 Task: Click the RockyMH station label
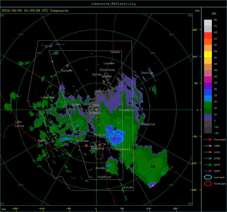[x=67, y=71]
